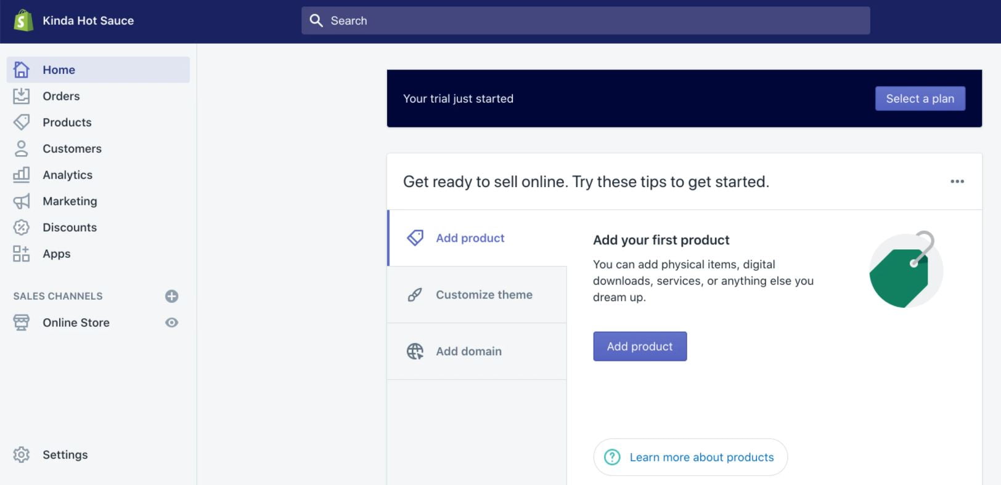Click the Shopify logo in the header
Viewport: 1001px width, 485px height.
[22, 20]
